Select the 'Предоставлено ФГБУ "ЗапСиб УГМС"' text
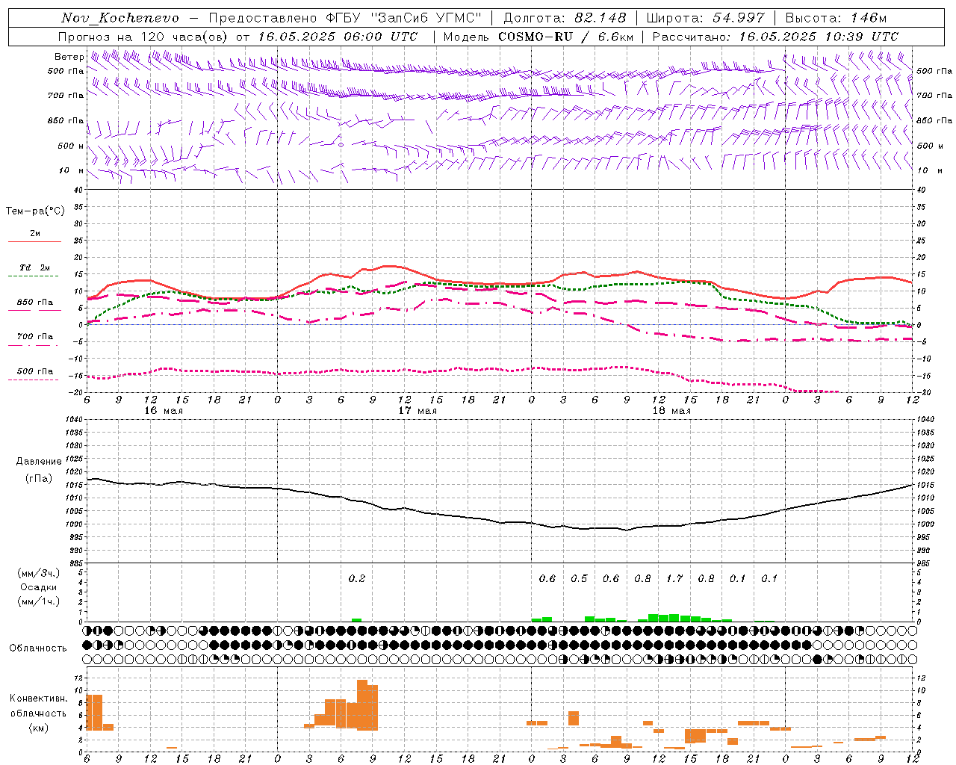Viewport: 956px width, 765px height. tap(345, 18)
